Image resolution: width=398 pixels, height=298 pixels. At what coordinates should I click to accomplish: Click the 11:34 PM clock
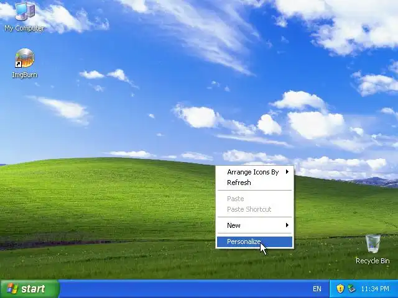[375, 289]
